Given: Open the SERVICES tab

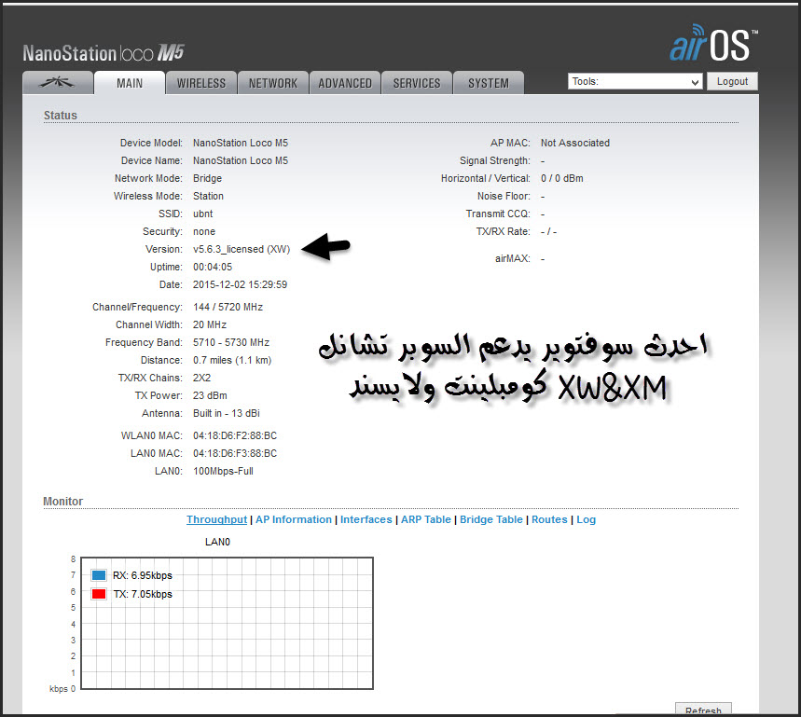Looking at the screenshot, I should point(416,83).
